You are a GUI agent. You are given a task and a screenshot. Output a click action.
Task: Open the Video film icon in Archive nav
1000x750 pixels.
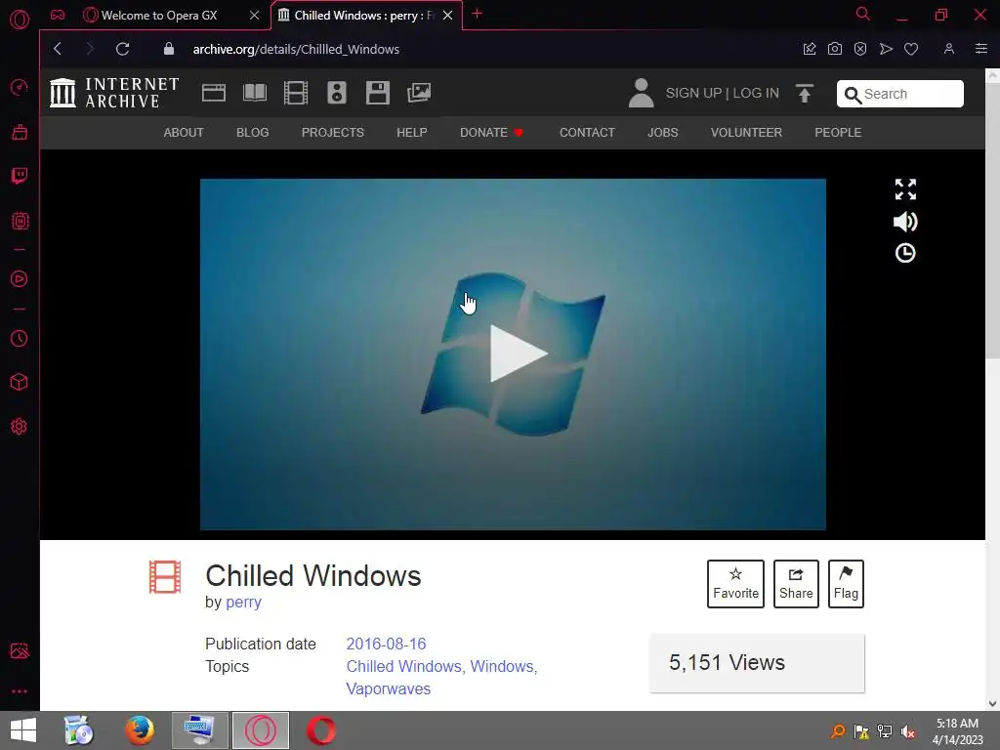tap(296, 93)
